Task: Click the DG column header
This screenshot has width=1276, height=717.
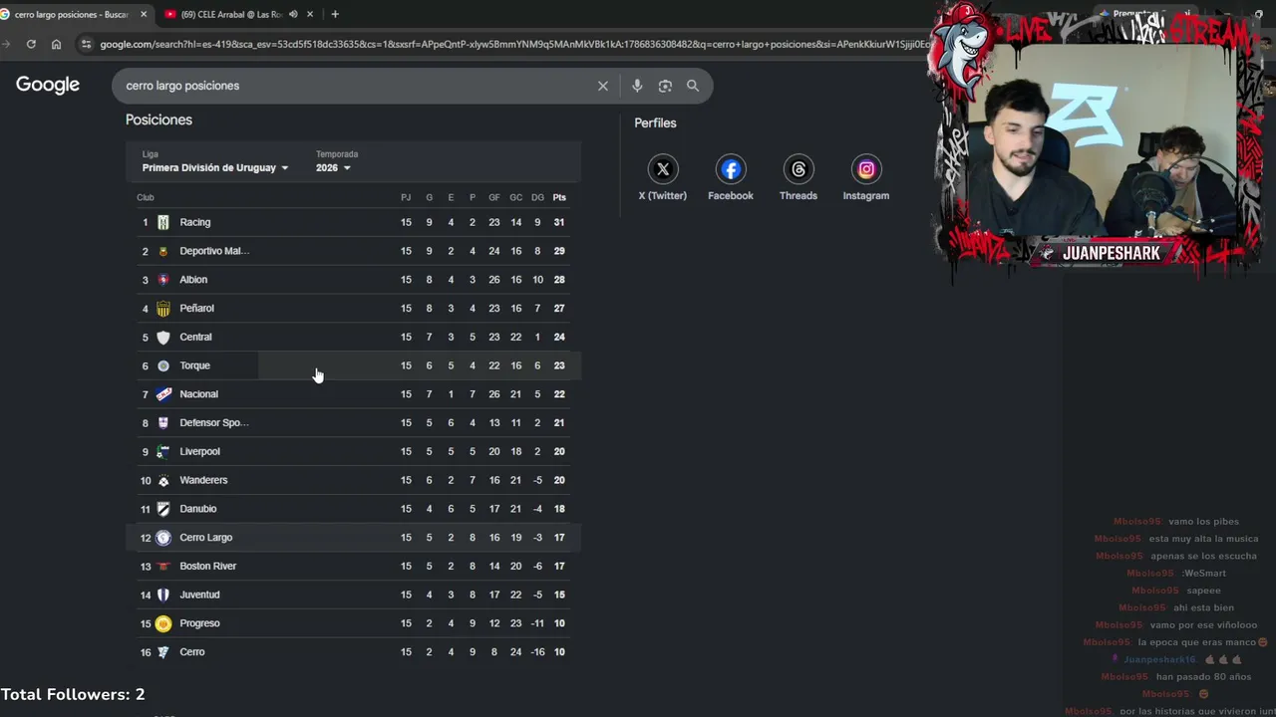Action: [x=537, y=197]
